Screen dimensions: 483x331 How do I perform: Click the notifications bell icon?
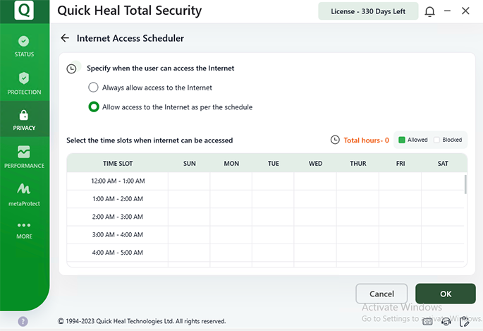(430, 11)
